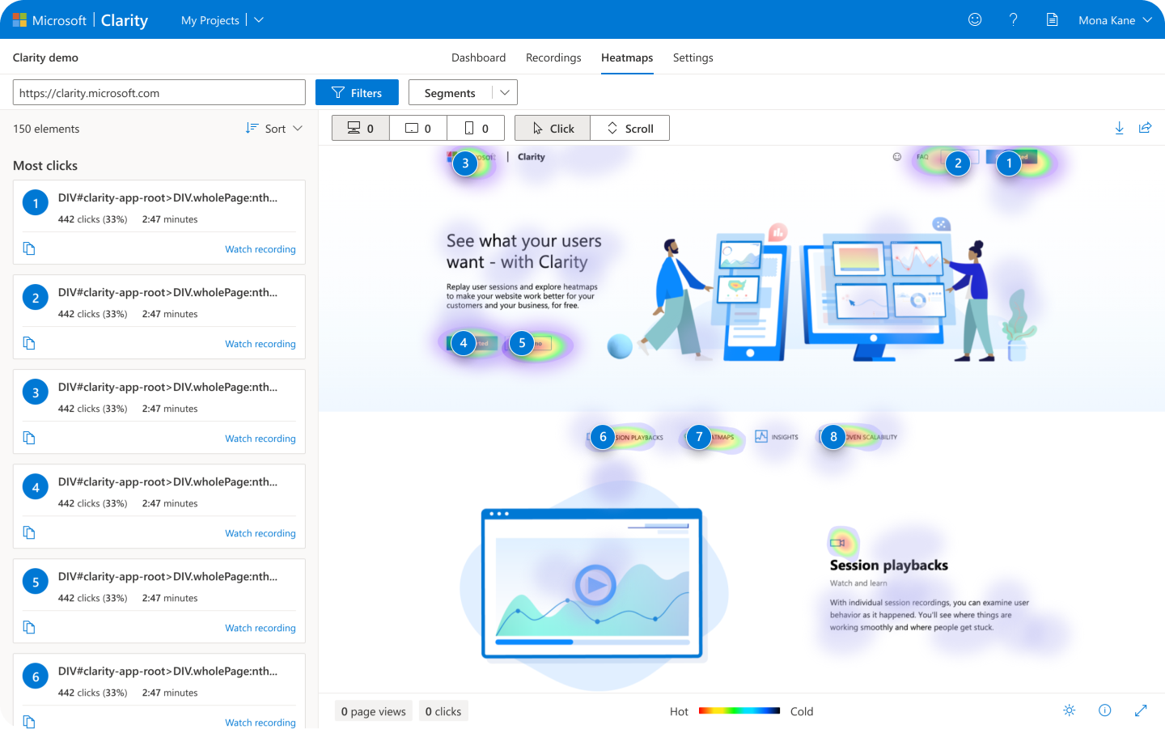The image size is (1165, 729).
Task: Click the info icon near the heatmap legend
Action: [x=1105, y=710]
